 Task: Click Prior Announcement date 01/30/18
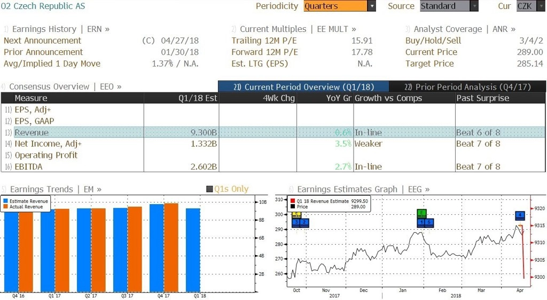pos(179,52)
